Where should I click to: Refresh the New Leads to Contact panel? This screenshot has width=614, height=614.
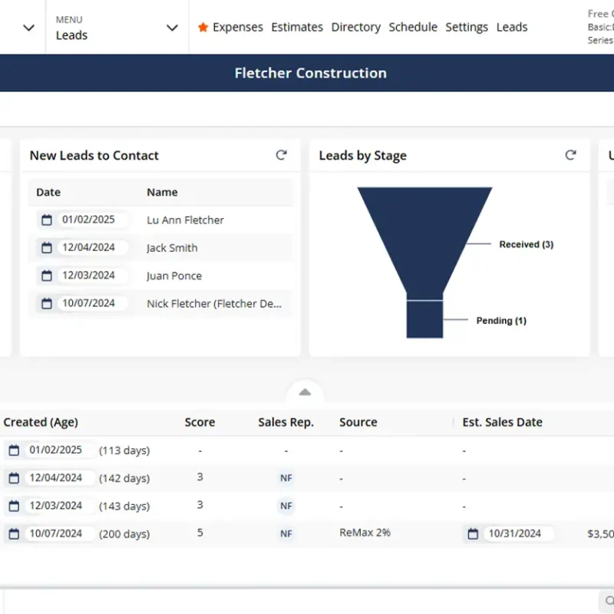pyautogui.click(x=281, y=155)
